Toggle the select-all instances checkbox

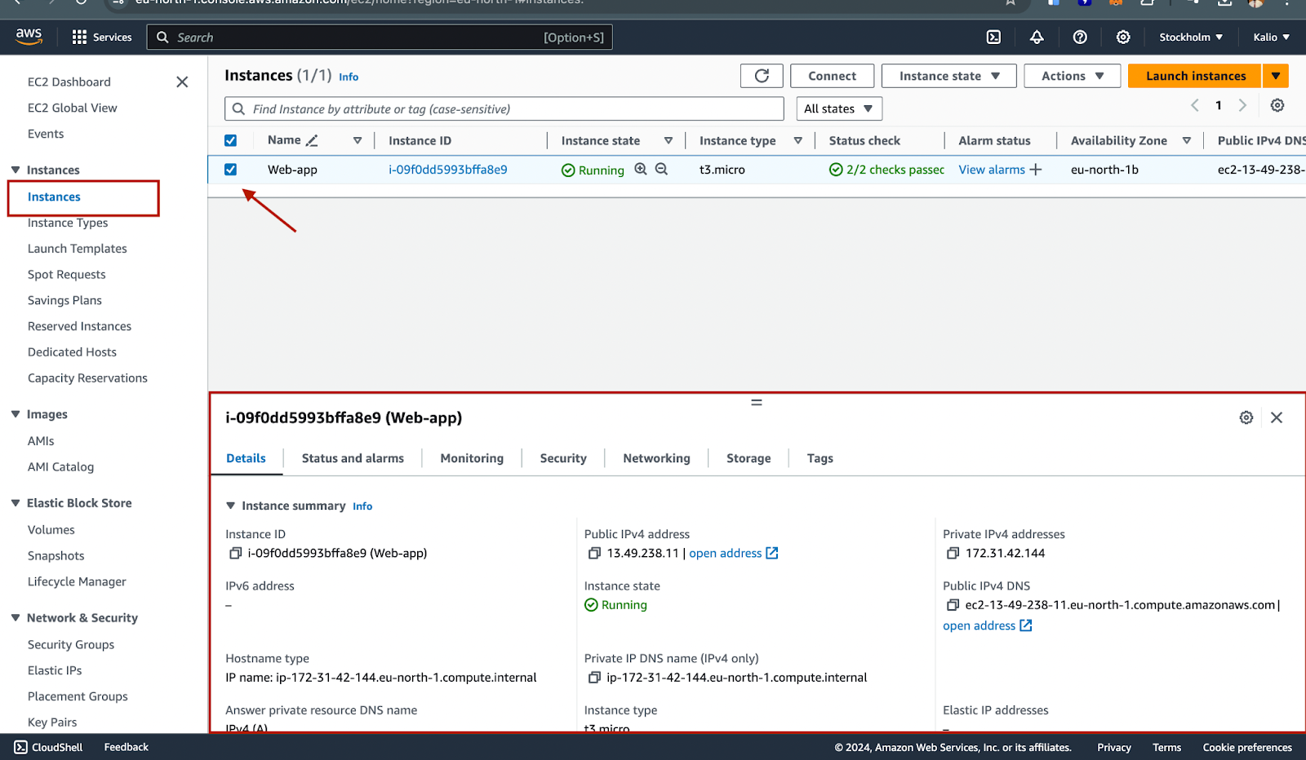click(230, 140)
